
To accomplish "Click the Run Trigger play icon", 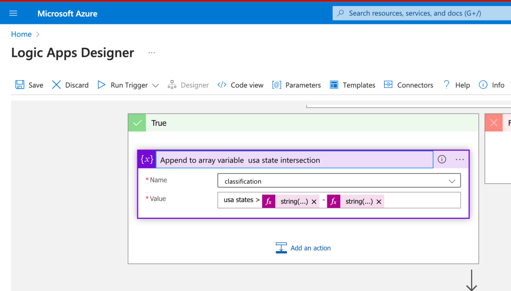I will click(101, 85).
